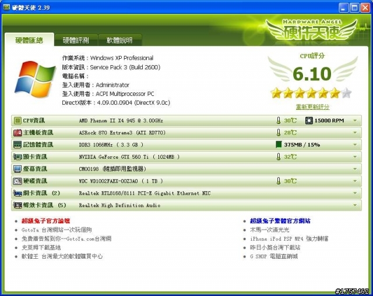
Task: Open the 軟體說明 tab
Action: [119, 40]
